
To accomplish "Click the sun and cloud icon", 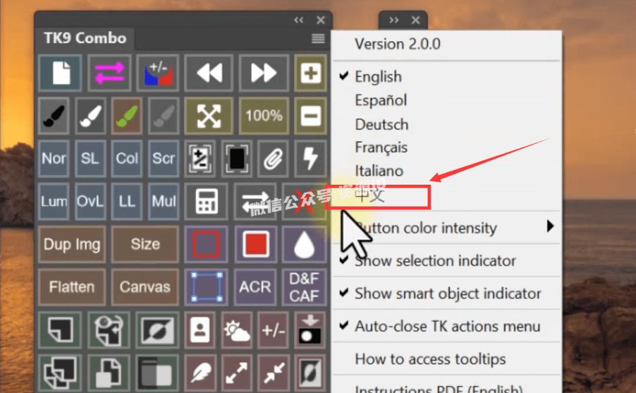I will point(237,330).
